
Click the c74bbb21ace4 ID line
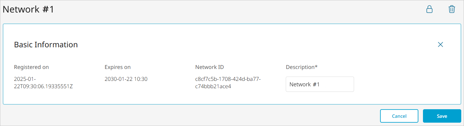click(213, 86)
